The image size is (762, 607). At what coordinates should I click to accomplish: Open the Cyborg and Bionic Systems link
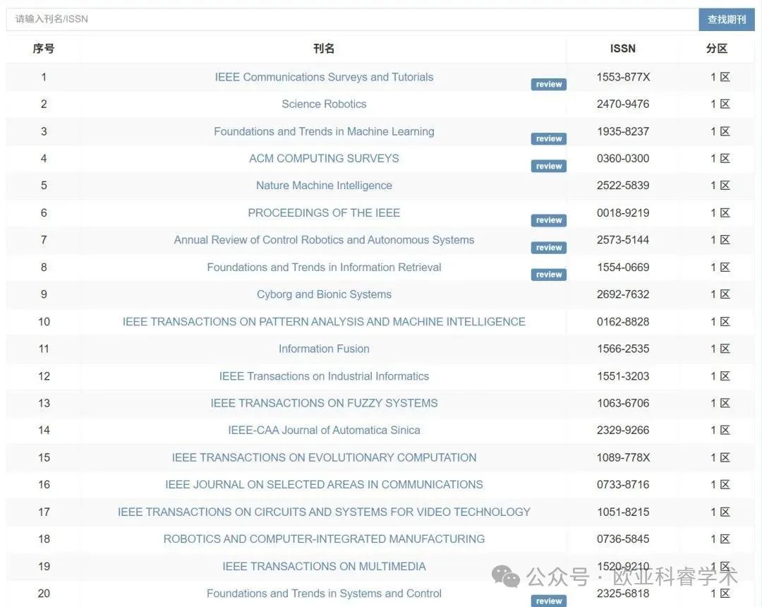coord(324,294)
